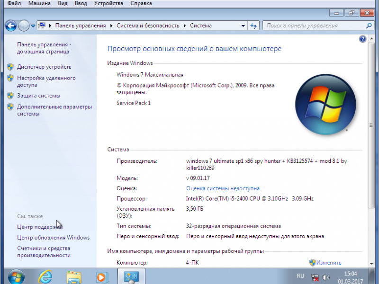The image size is (379, 284).
Task: Open the Справка menu
Action: click(141, 3)
